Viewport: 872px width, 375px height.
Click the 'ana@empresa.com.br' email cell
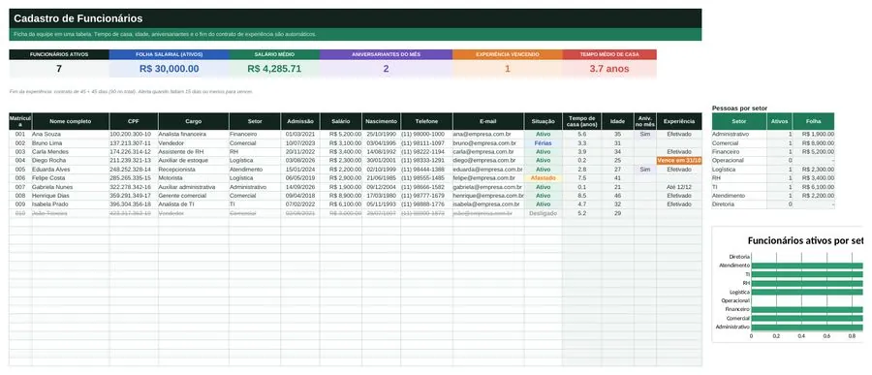tap(488, 134)
